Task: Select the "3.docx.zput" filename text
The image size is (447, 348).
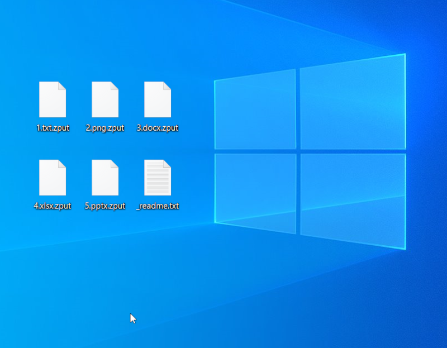Action: point(158,128)
